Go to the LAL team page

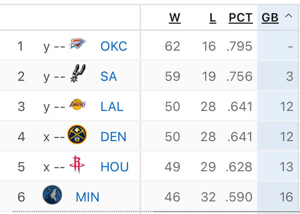click(112, 107)
